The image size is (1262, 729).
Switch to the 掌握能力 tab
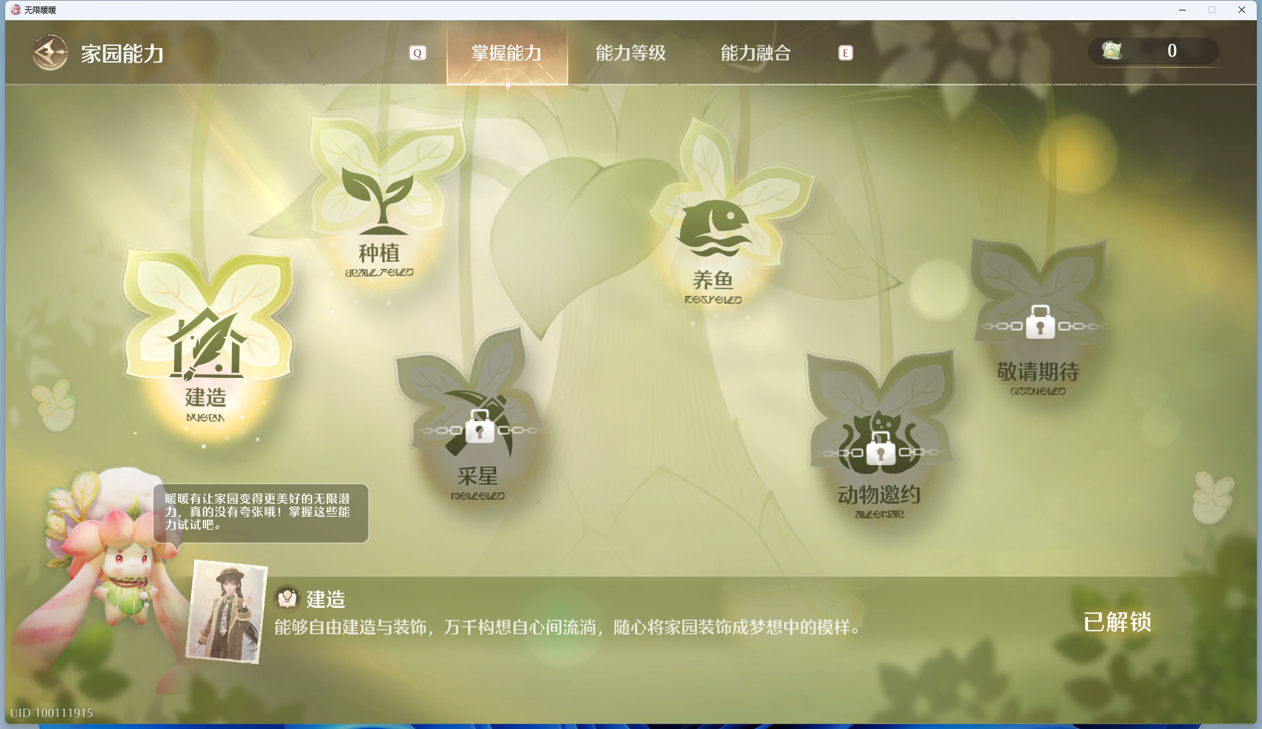click(506, 53)
